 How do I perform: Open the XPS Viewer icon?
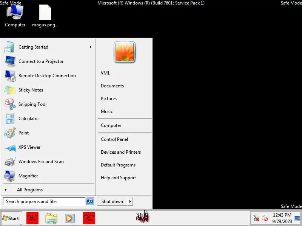coord(10,147)
